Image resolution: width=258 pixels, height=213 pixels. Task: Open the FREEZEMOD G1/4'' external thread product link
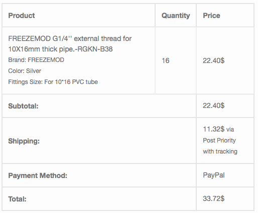pos(70,43)
